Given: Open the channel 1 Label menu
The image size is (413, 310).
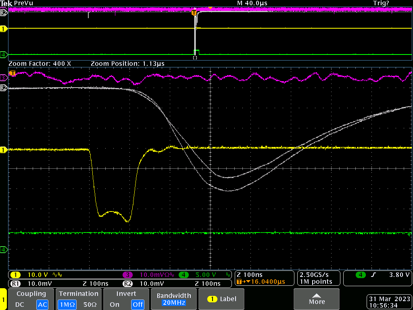Looking at the screenshot, I should tap(222, 299).
